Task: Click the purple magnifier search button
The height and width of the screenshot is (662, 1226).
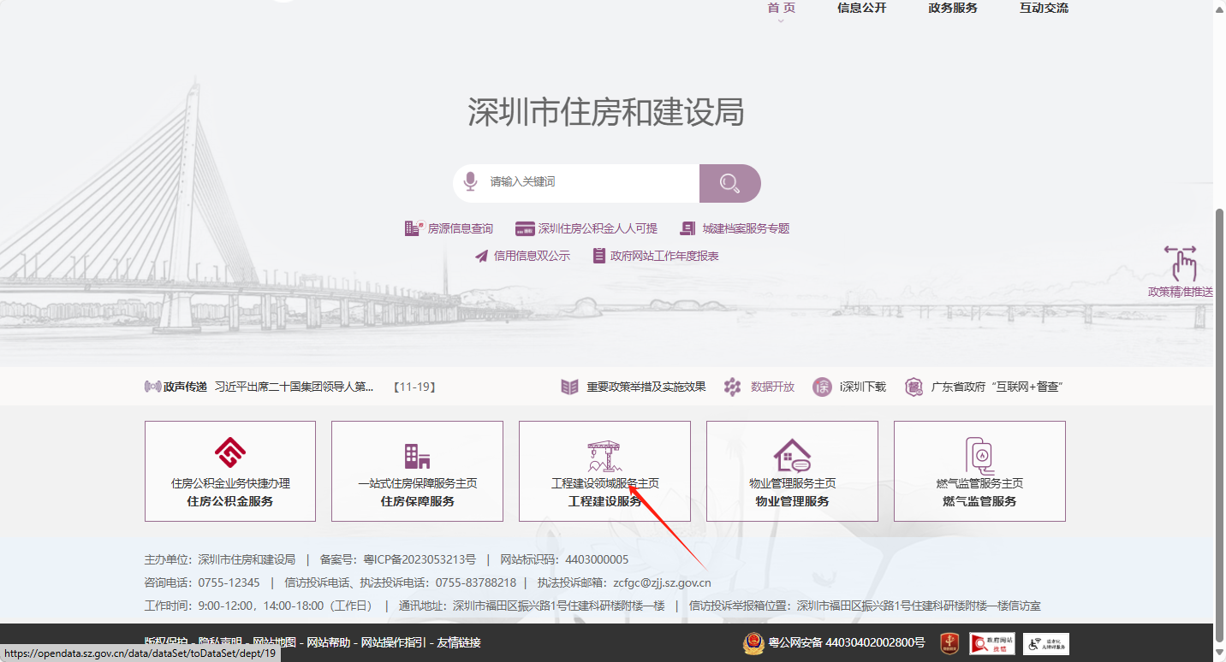Action: [729, 183]
